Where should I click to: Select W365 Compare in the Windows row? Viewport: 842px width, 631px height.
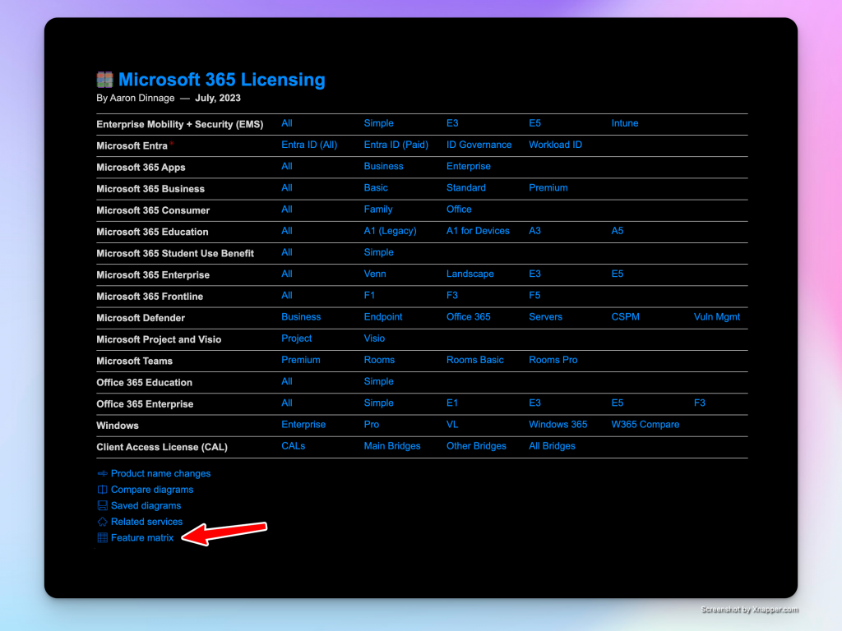645,425
